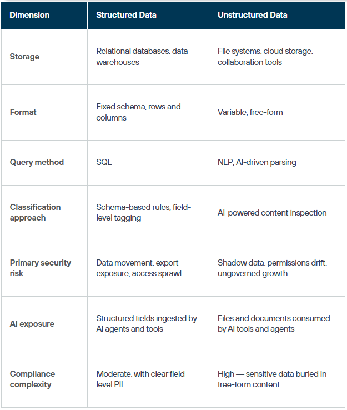Click the AI-powered content inspection cell

click(x=271, y=213)
